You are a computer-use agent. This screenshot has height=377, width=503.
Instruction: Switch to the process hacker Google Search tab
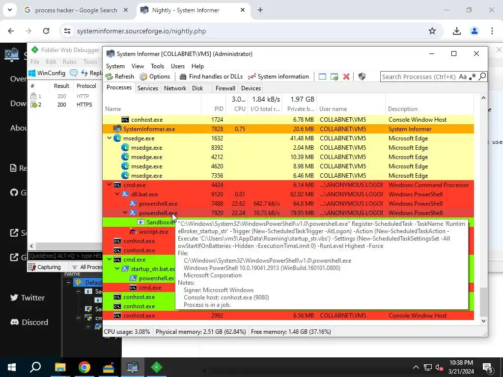click(x=76, y=10)
